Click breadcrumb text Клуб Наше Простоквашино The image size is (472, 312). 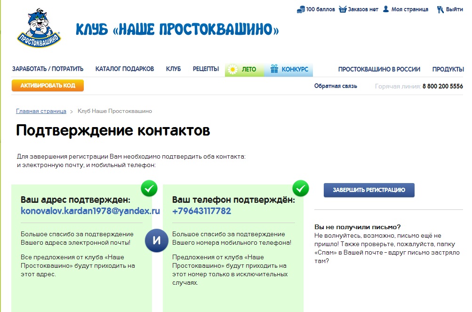(115, 111)
